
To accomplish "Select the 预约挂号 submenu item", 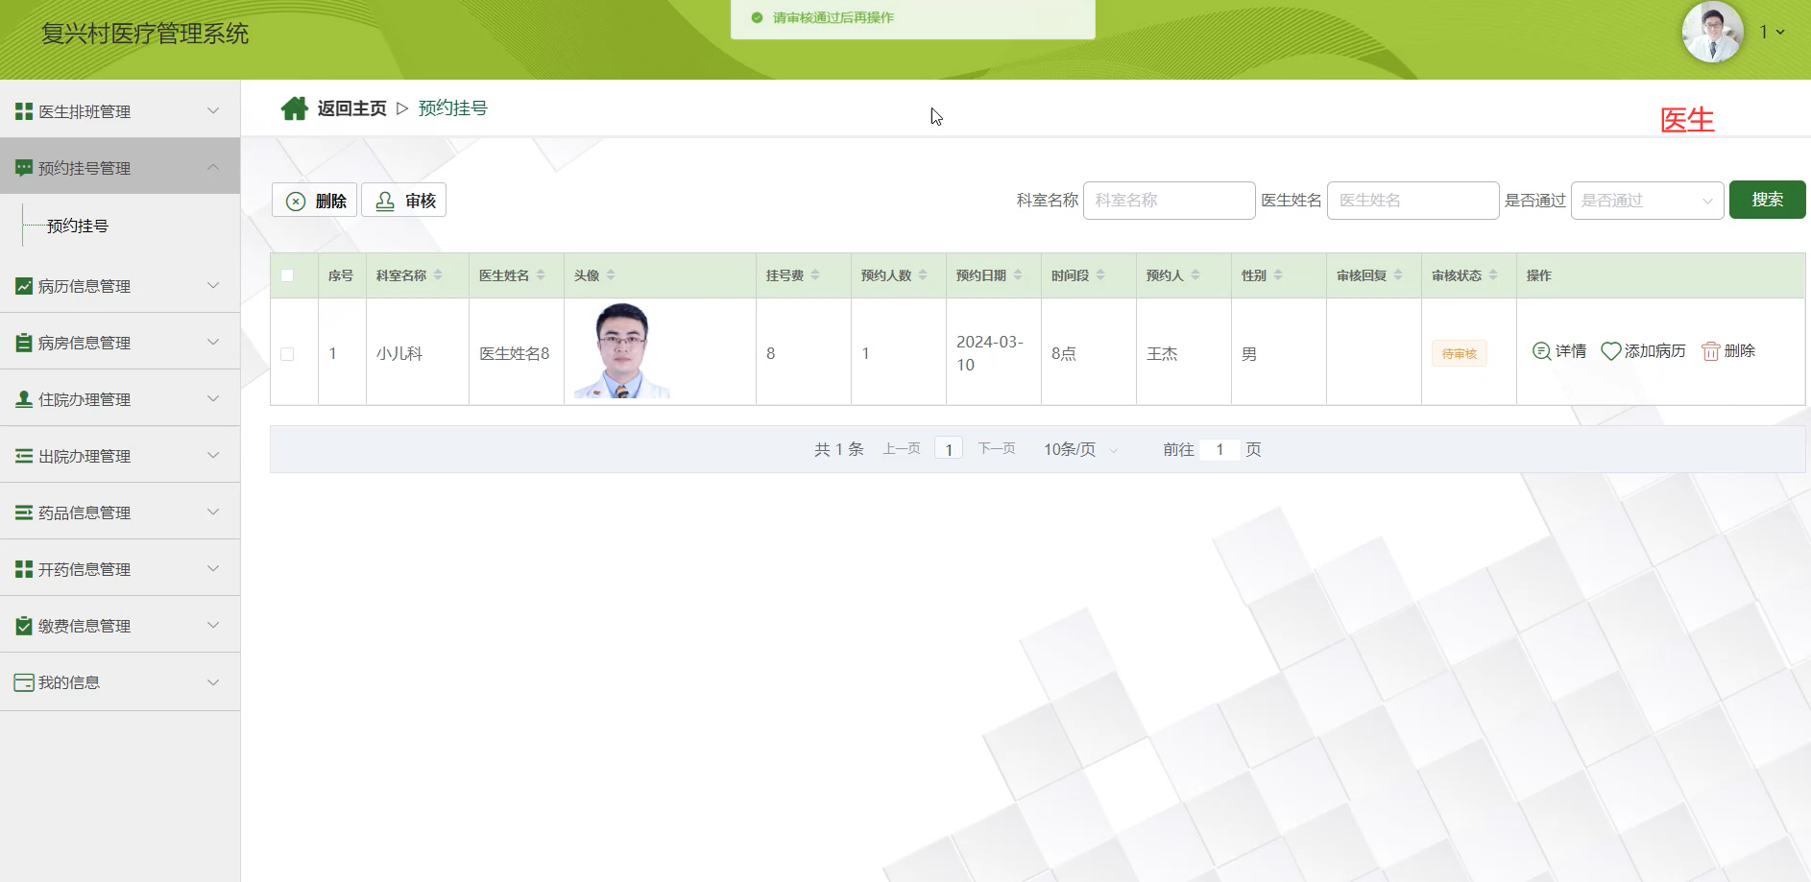I will 78,226.
